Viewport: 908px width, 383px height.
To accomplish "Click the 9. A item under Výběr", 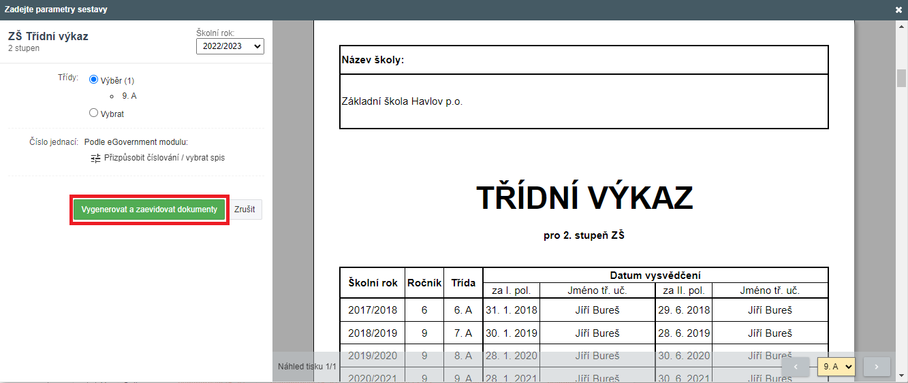I will coord(129,96).
